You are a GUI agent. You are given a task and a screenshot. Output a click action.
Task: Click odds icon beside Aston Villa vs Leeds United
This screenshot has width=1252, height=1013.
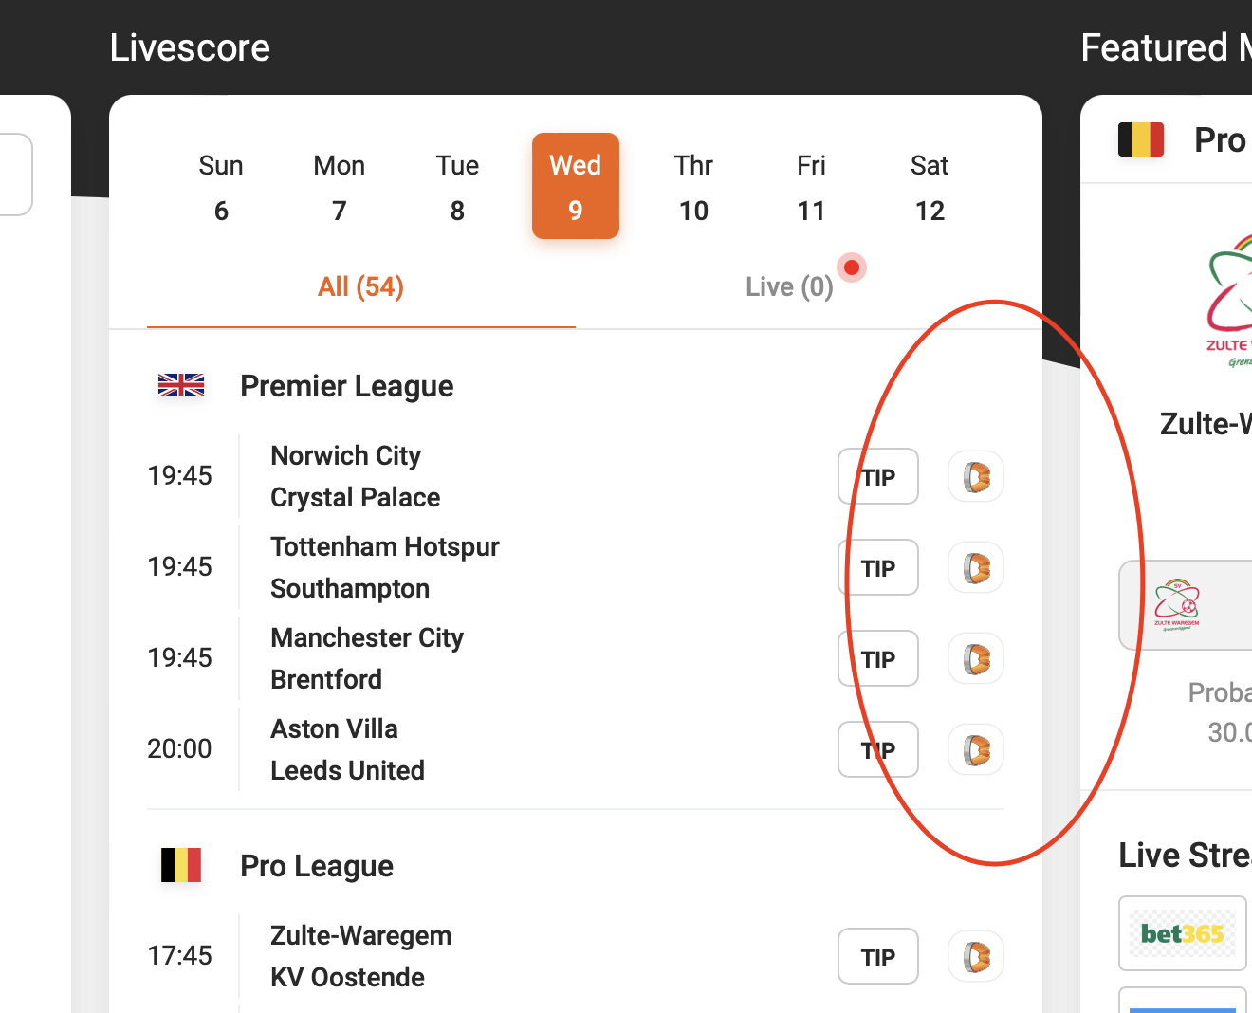point(976,749)
